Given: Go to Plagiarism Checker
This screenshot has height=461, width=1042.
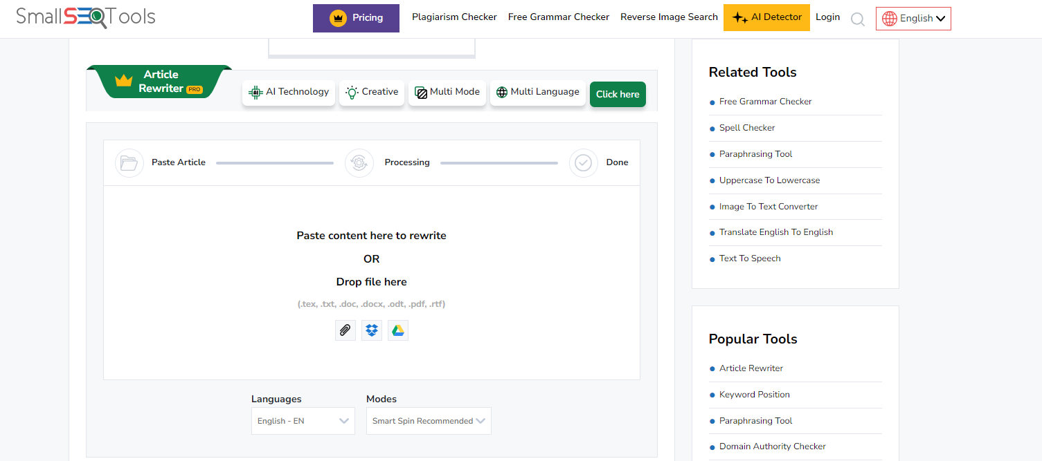Looking at the screenshot, I should [454, 17].
